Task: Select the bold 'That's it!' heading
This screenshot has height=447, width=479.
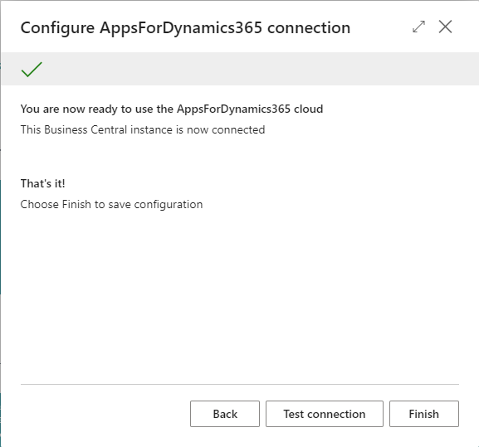Action: tap(43, 183)
